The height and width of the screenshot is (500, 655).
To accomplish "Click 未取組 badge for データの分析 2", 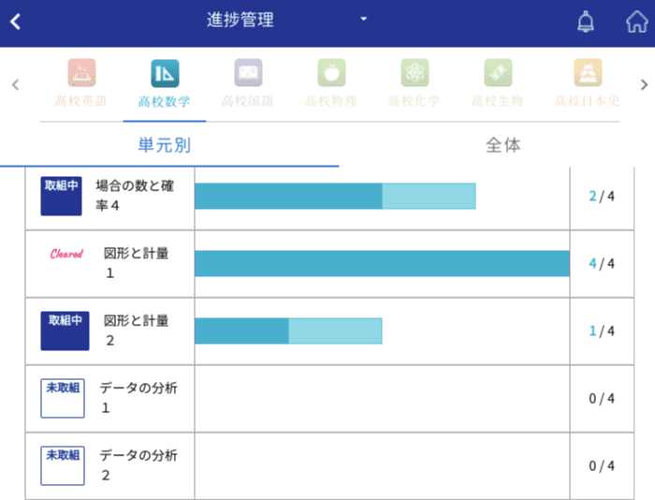I will pos(63,465).
